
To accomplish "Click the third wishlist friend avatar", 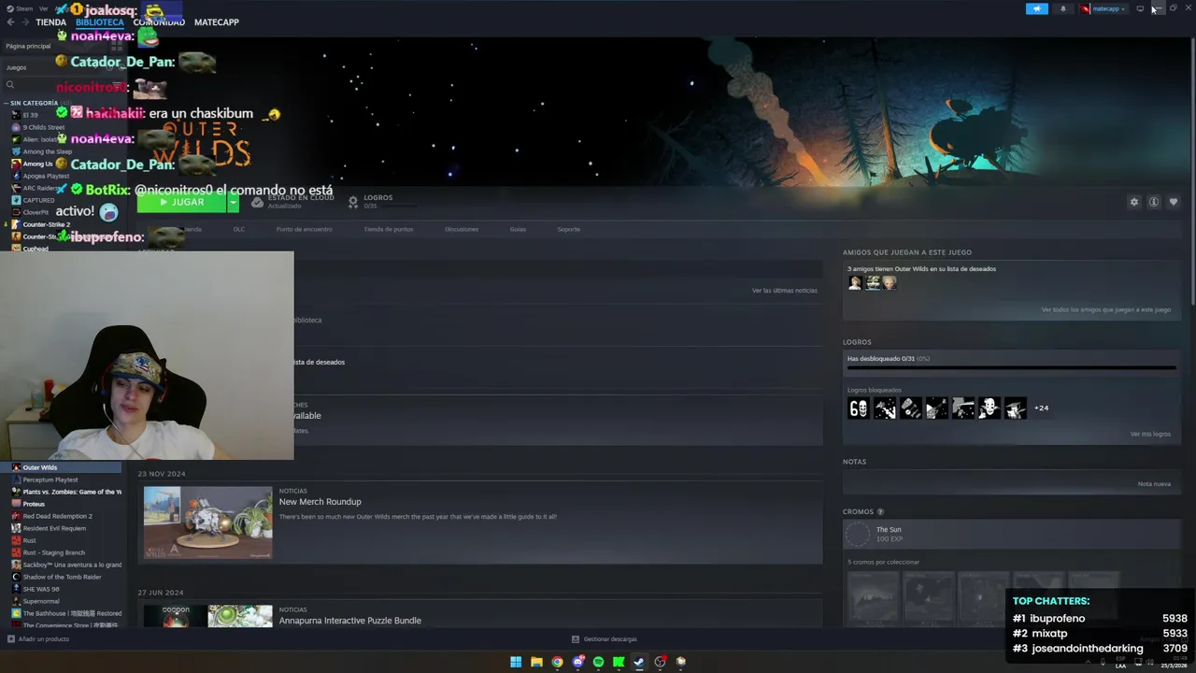I will coord(890,282).
